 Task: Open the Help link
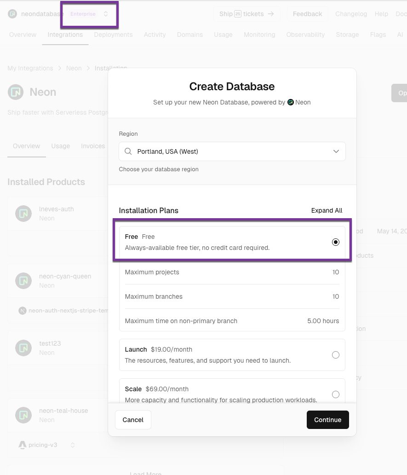point(381,14)
